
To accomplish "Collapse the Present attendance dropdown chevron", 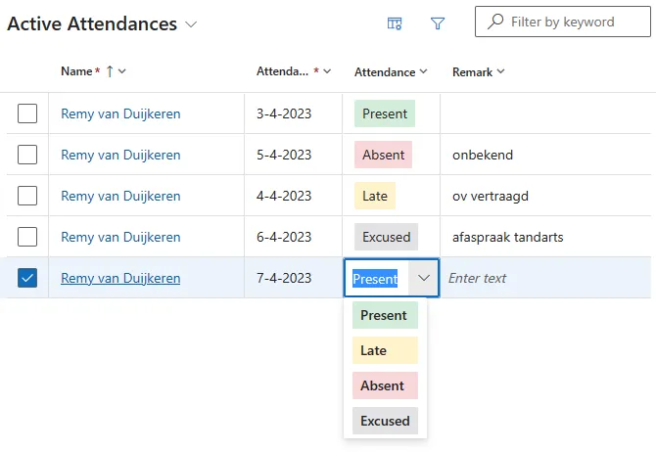I will coord(423,278).
